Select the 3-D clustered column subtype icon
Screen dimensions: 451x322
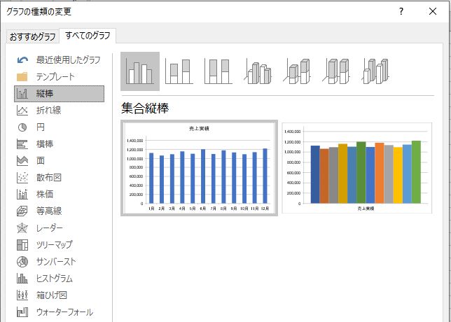(258, 71)
